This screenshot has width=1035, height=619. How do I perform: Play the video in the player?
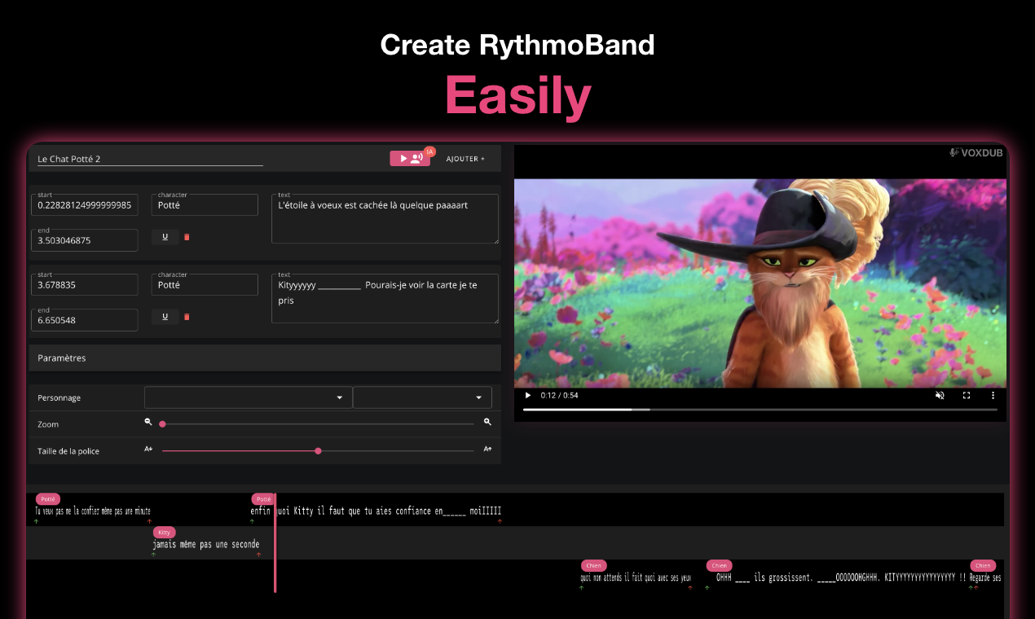(x=527, y=395)
